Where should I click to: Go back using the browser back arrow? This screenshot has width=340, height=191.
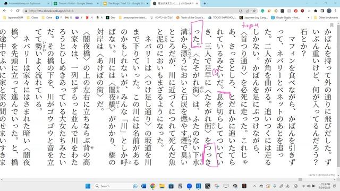(x=5, y=11)
